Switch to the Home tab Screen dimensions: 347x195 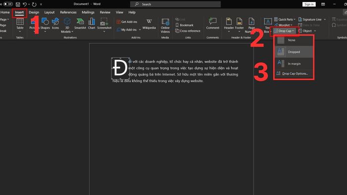(5, 12)
